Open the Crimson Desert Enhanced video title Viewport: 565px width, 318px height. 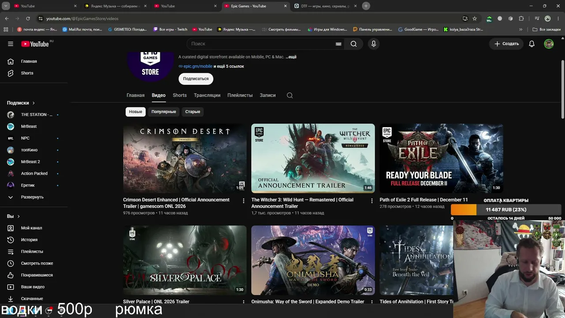pyautogui.click(x=177, y=203)
